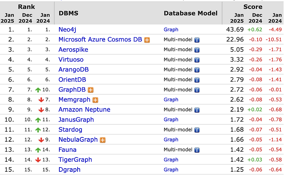Click the info icon in the Aerospike row
Viewport: 286px width, 175px height.
point(197,50)
